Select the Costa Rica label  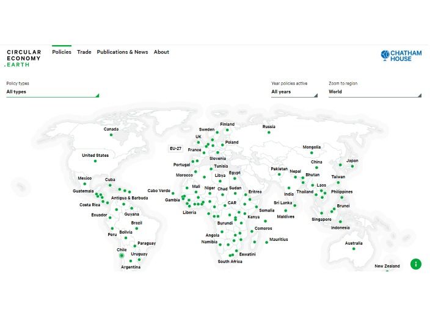point(90,205)
